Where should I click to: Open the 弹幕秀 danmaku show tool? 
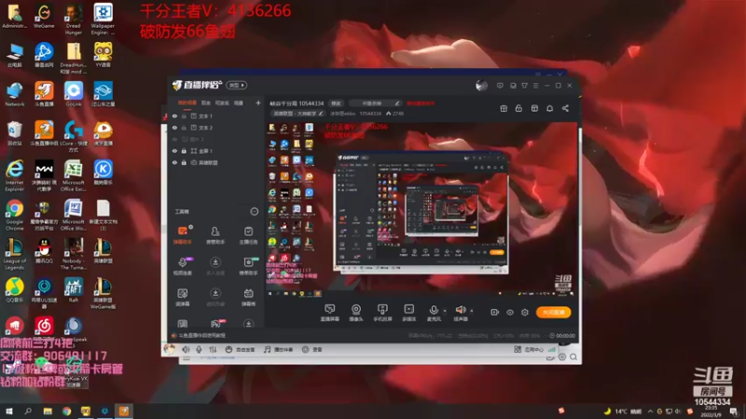248,296
